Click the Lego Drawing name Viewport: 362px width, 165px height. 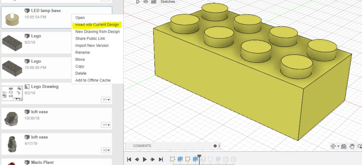45,87
